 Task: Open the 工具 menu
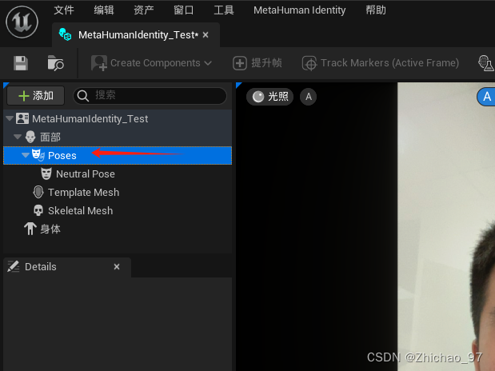click(x=224, y=10)
